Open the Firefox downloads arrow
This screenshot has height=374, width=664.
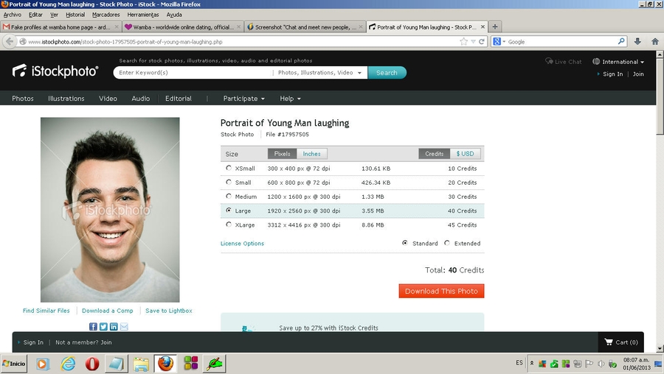[637, 41]
